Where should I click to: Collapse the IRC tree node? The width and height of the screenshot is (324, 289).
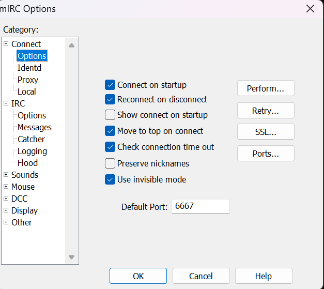[x=6, y=103]
